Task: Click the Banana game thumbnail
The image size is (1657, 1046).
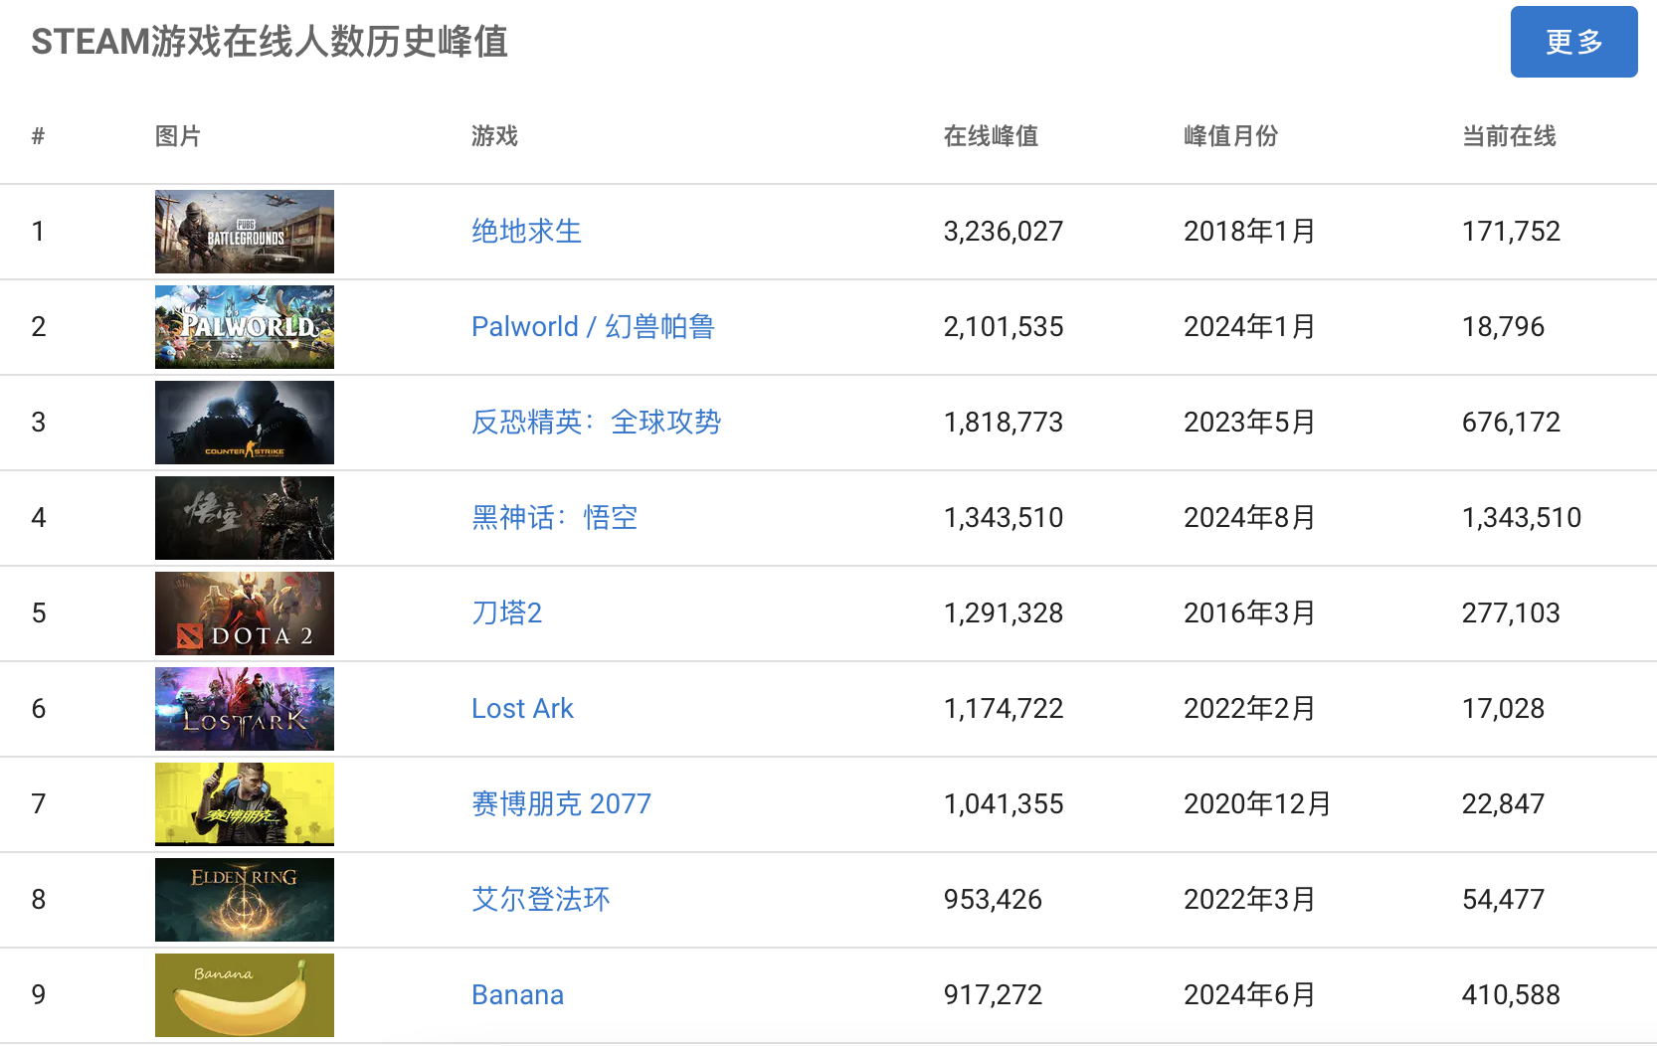Action: 245,995
